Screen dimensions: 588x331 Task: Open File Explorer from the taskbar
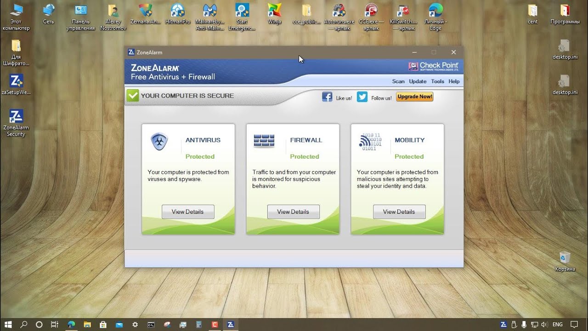pos(86,325)
